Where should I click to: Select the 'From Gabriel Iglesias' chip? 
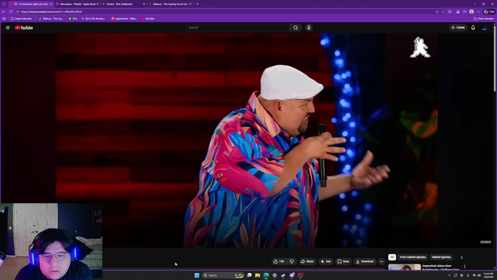click(413, 257)
